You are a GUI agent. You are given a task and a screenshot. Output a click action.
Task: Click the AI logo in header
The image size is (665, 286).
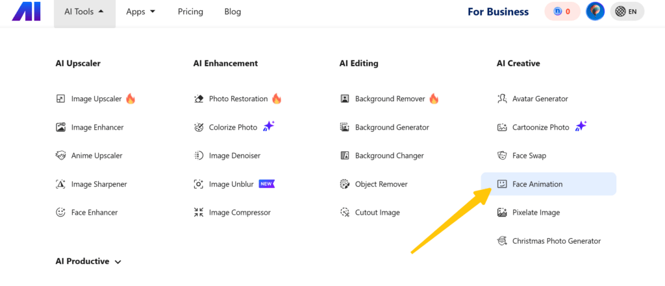[x=26, y=12]
